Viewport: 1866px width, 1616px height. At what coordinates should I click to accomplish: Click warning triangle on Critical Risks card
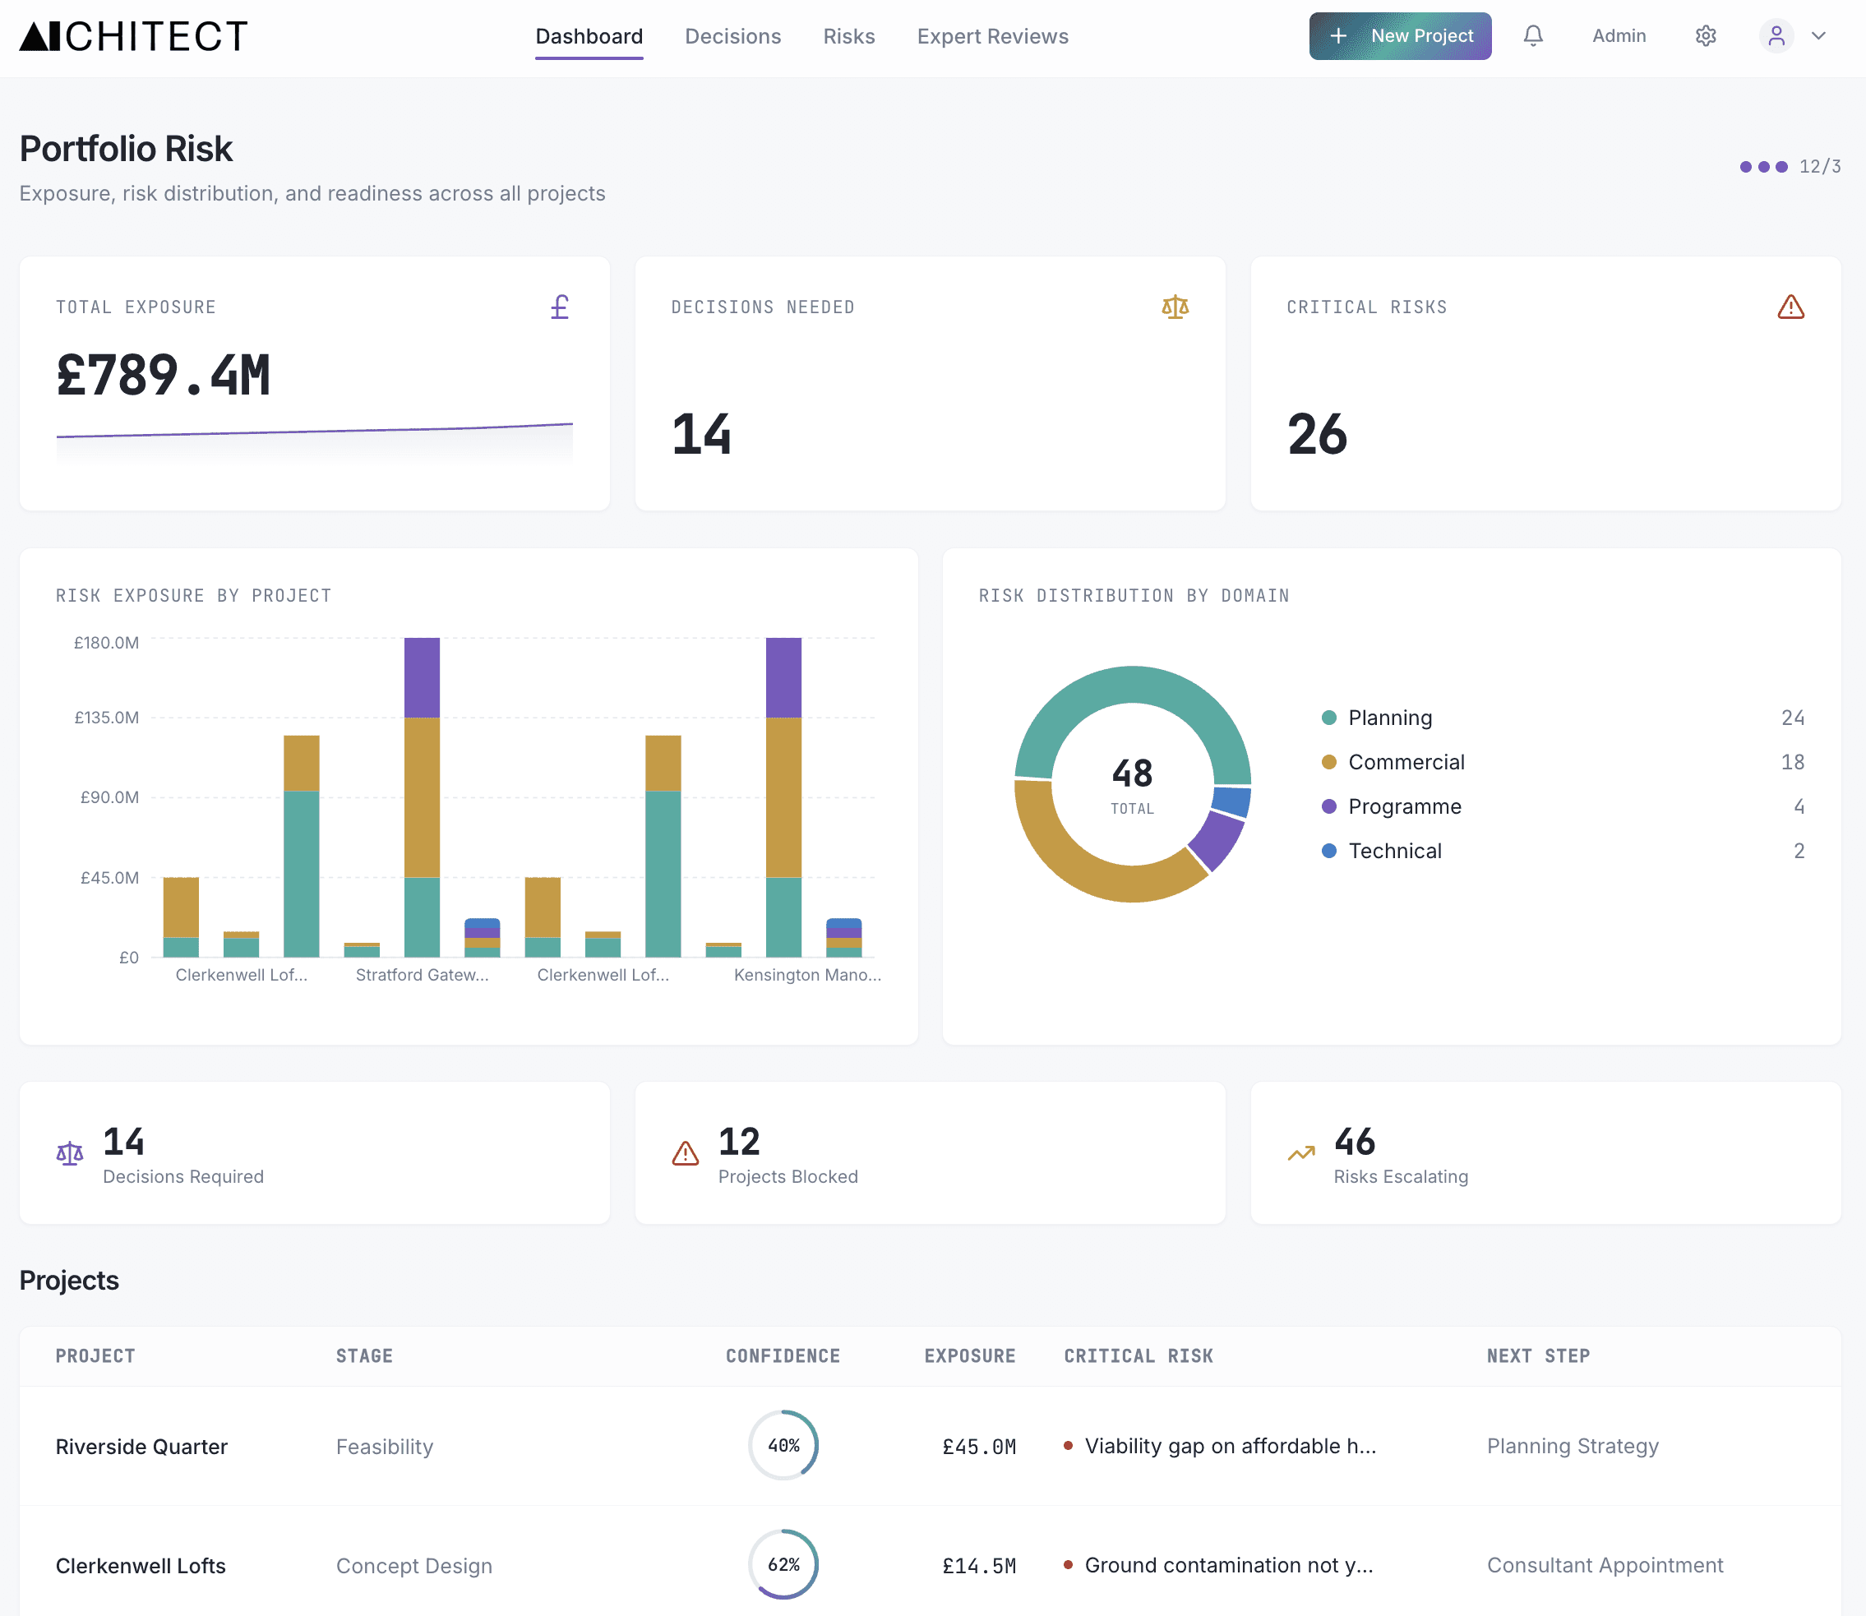pyautogui.click(x=1790, y=307)
